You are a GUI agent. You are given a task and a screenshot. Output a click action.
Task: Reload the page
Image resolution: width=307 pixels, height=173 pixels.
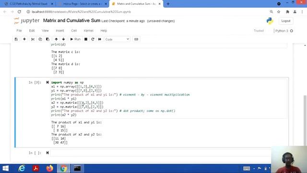pyautogui.click(x=19, y=12)
